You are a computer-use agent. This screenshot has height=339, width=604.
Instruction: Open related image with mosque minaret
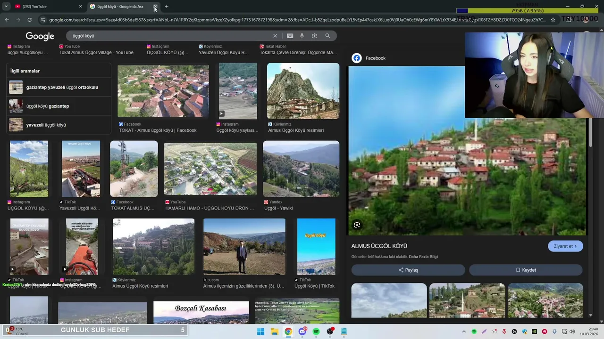coord(467,300)
